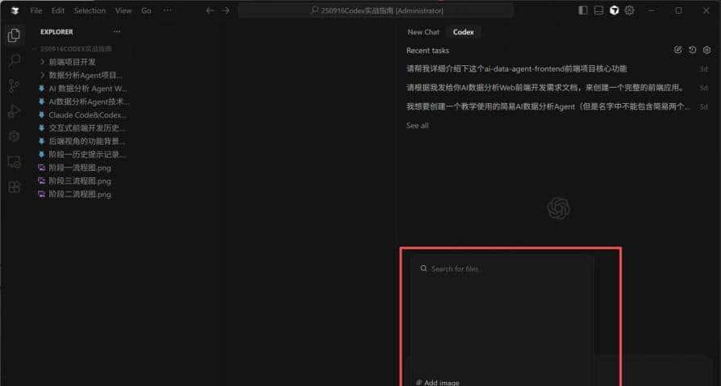721x386 pixels.
Task: Toggle the bottom panel layout icon
Action: [598, 10]
